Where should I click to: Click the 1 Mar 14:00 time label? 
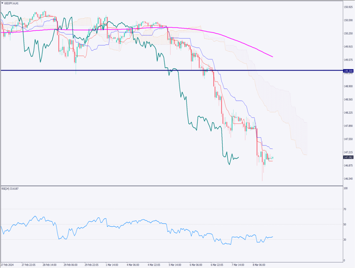point(113,265)
